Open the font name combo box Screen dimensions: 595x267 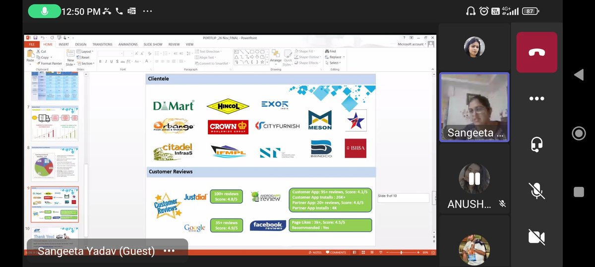[x=111, y=53]
